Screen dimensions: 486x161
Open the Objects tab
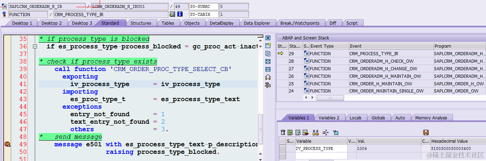pyautogui.click(x=192, y=23)
